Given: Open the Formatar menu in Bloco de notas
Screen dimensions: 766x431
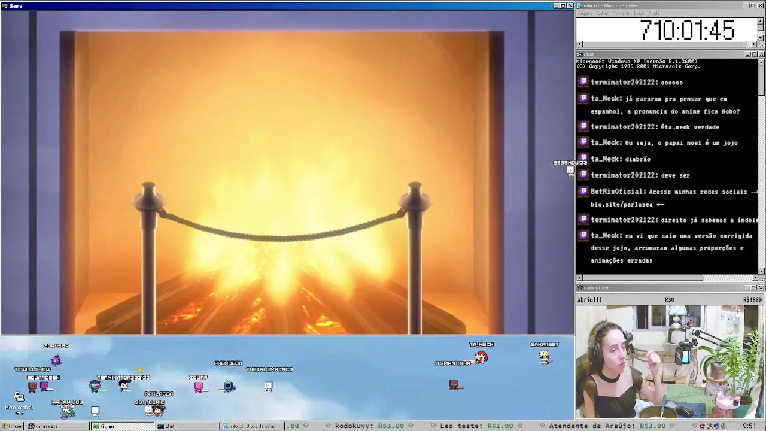Looking at the screenshot, I should pyautogui.click(x=621, y=13).
